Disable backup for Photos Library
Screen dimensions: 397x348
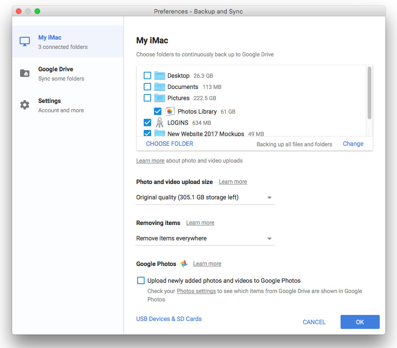[x=158, y=111]
